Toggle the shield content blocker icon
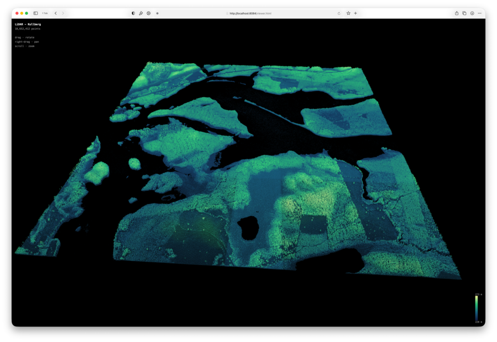The width and height of the screenshot is (497, 342). [133, 13]
